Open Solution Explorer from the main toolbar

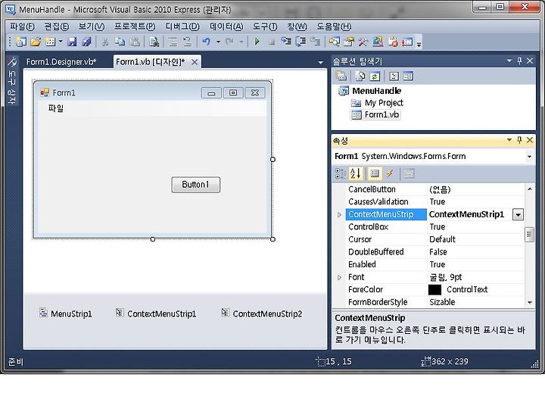[x=335, y=42]
